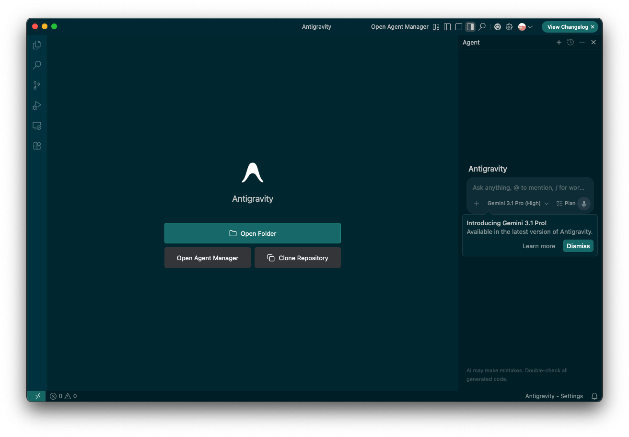Click the "Introducing Gemini 3.1 Pro!" heading
Screen dimensions: 629x437
click(506, 223)
